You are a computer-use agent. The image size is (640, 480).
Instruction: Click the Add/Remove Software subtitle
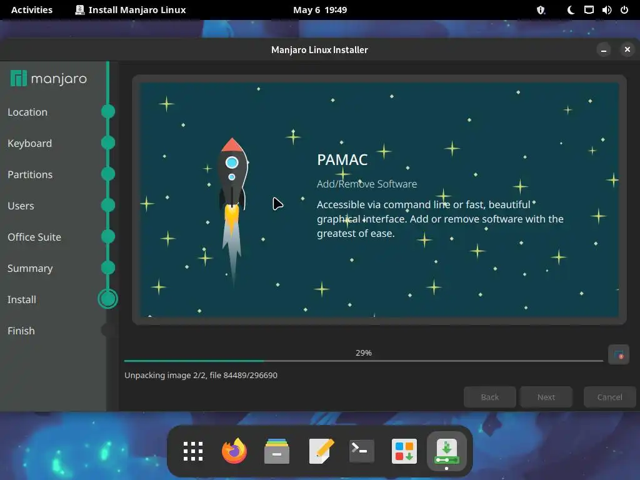coord(367,184)
